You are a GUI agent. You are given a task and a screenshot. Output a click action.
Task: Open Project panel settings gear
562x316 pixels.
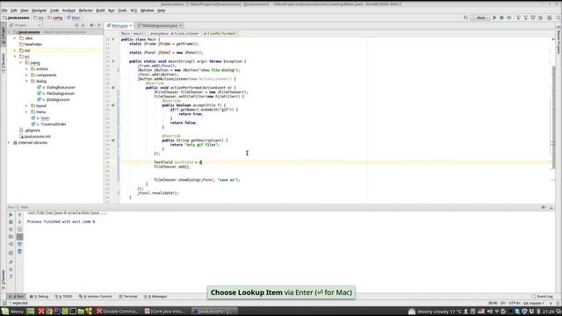[x=92, y=25]
